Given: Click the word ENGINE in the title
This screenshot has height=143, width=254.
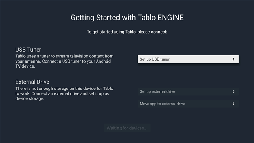Looking at the screenshot, I should pos(171,18).
